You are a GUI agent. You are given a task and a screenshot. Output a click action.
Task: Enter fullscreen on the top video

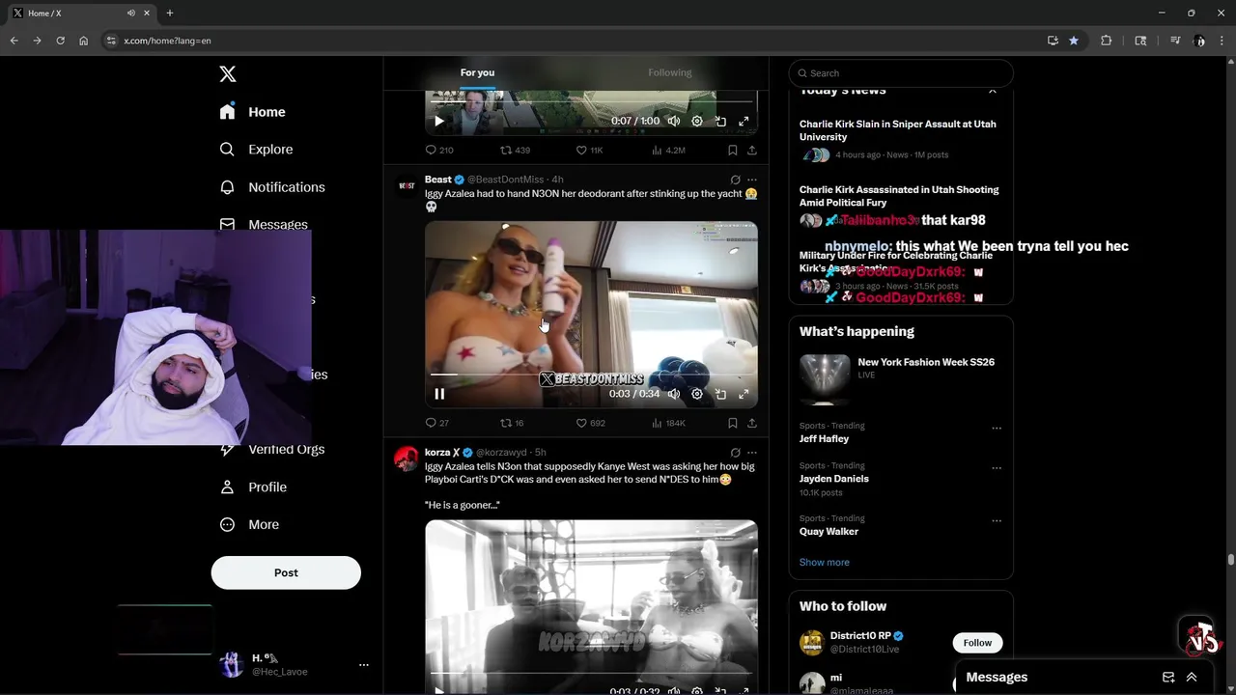pos(744,122)
